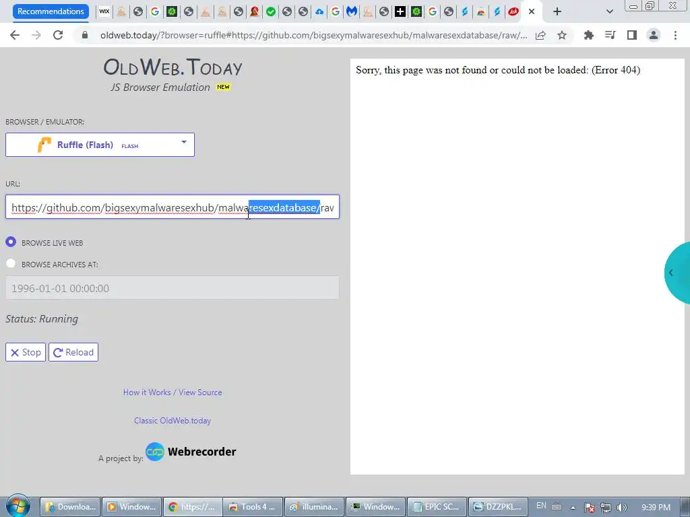Close the current active tab

point(532,12)
